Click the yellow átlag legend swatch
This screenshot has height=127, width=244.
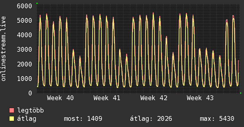pos(12,119)
